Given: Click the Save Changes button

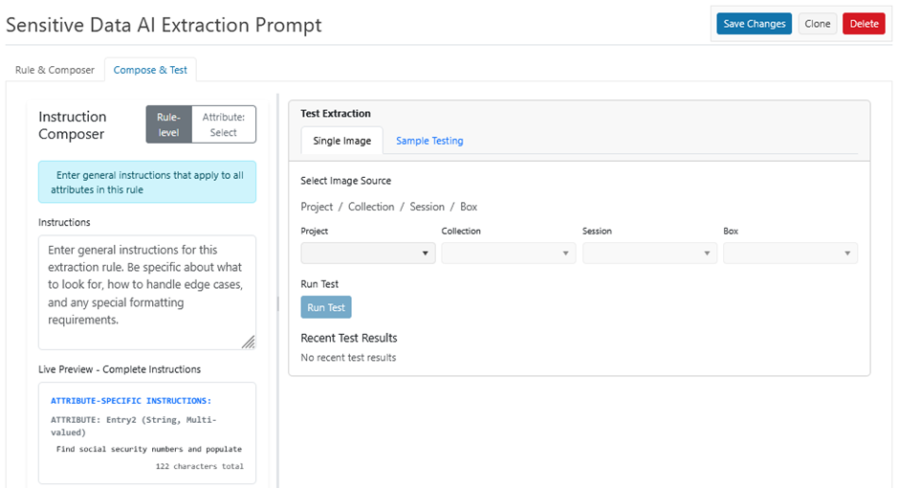Looking at the screenshot, I should pyautogui.click(x=754, y=24).
